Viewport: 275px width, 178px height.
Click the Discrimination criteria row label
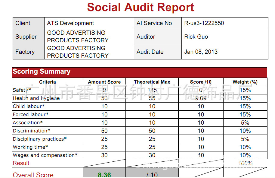(x=32, y=131)
